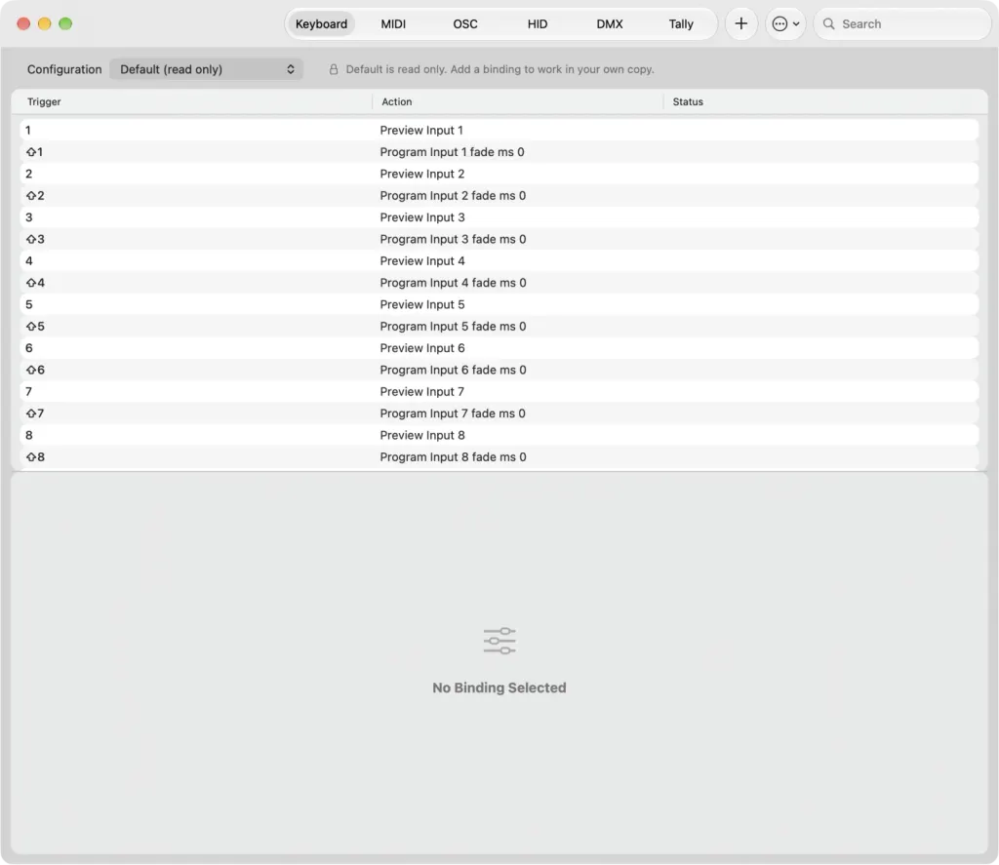The image size is (999, 865).
Task: Open the ellipsis more options menu
Action: point(785,24)
